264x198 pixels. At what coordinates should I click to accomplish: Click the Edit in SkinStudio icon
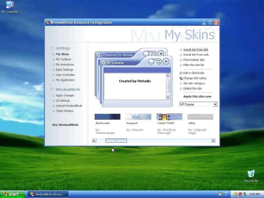[181, 73]
